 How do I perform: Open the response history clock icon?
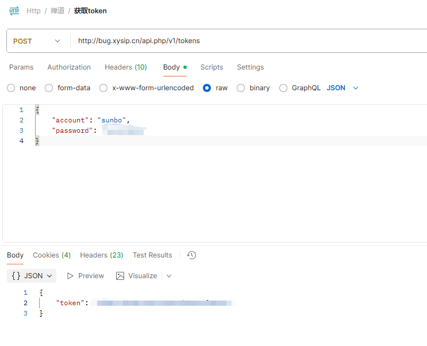click(x=192, y=255)
